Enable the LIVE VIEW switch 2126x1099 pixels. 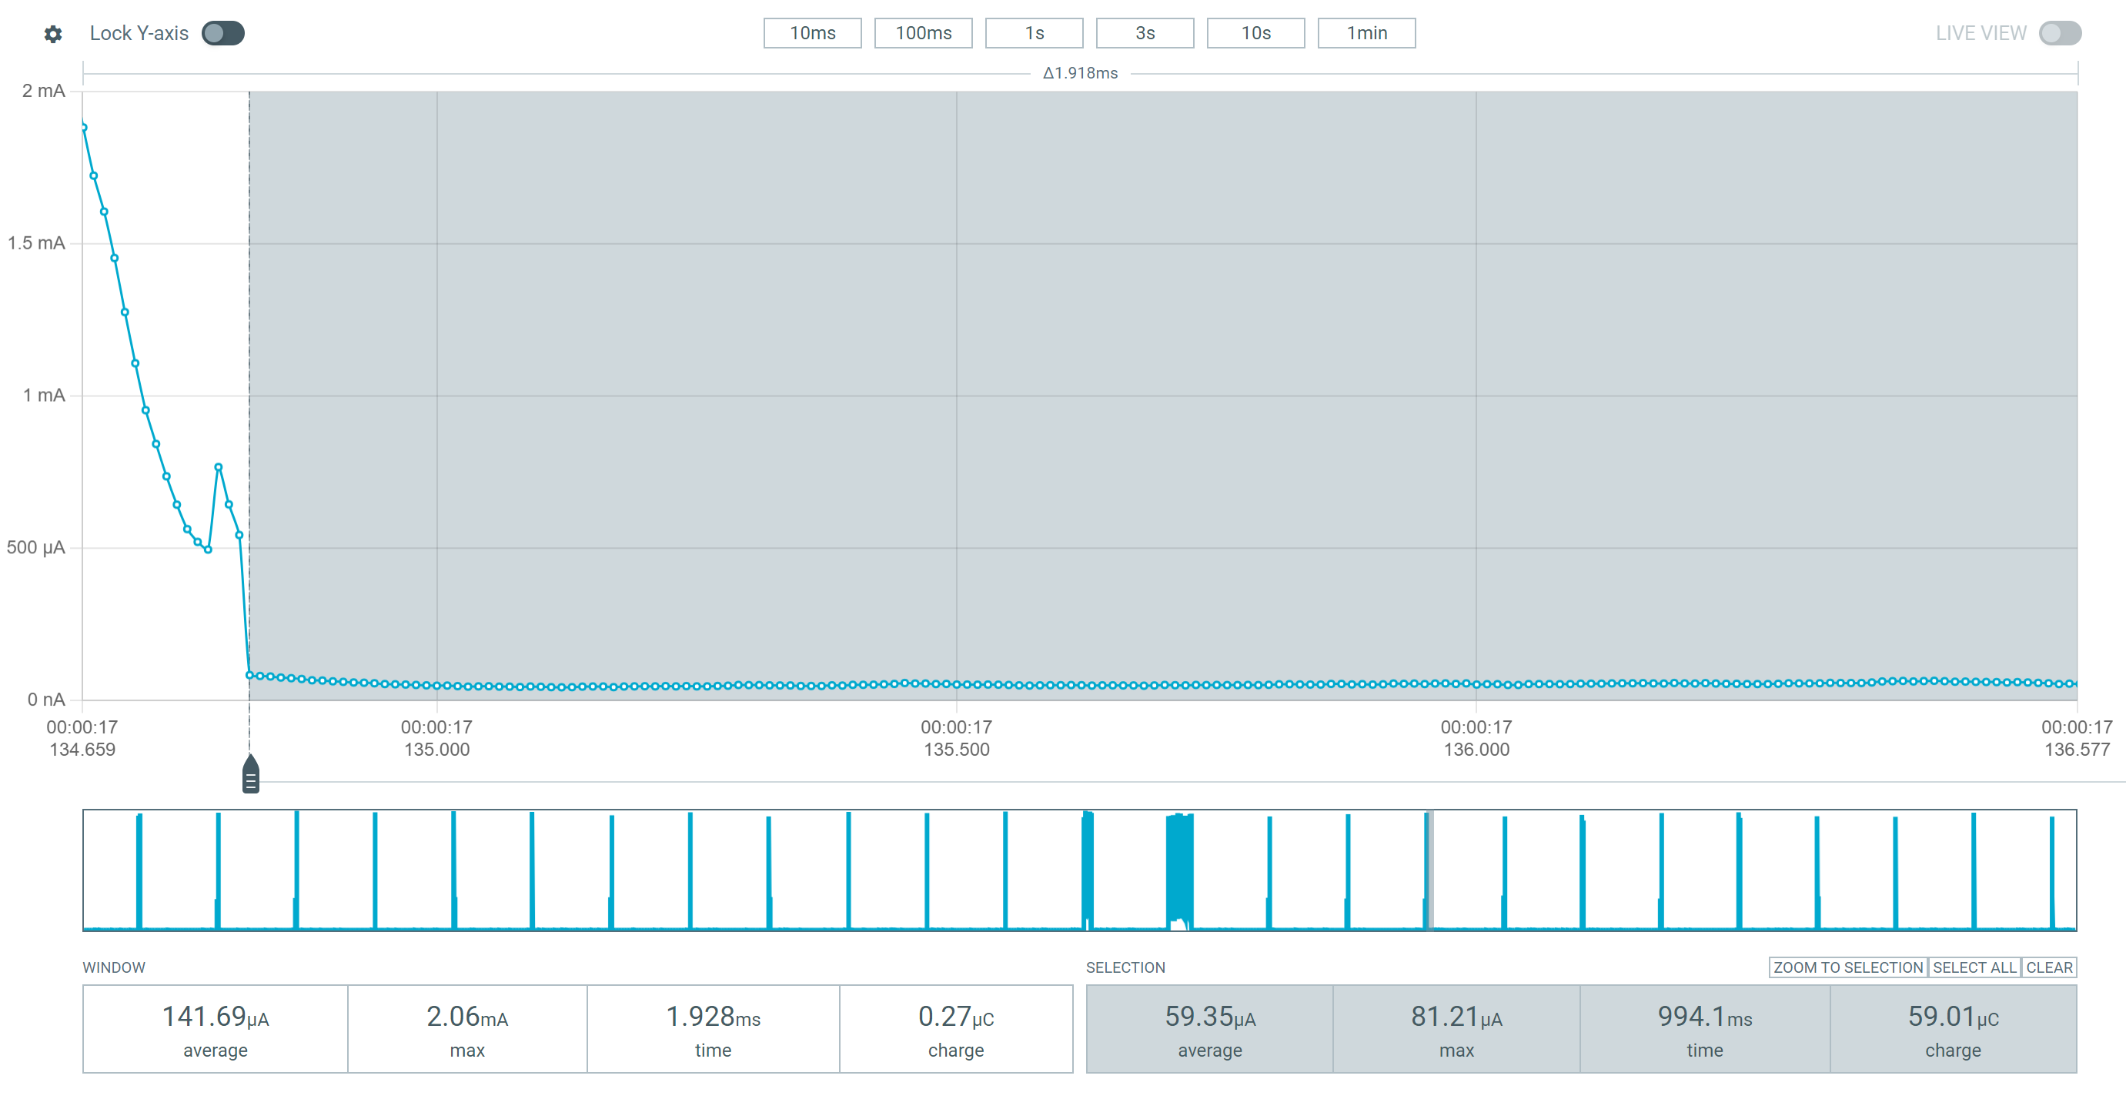(2059, 33)
